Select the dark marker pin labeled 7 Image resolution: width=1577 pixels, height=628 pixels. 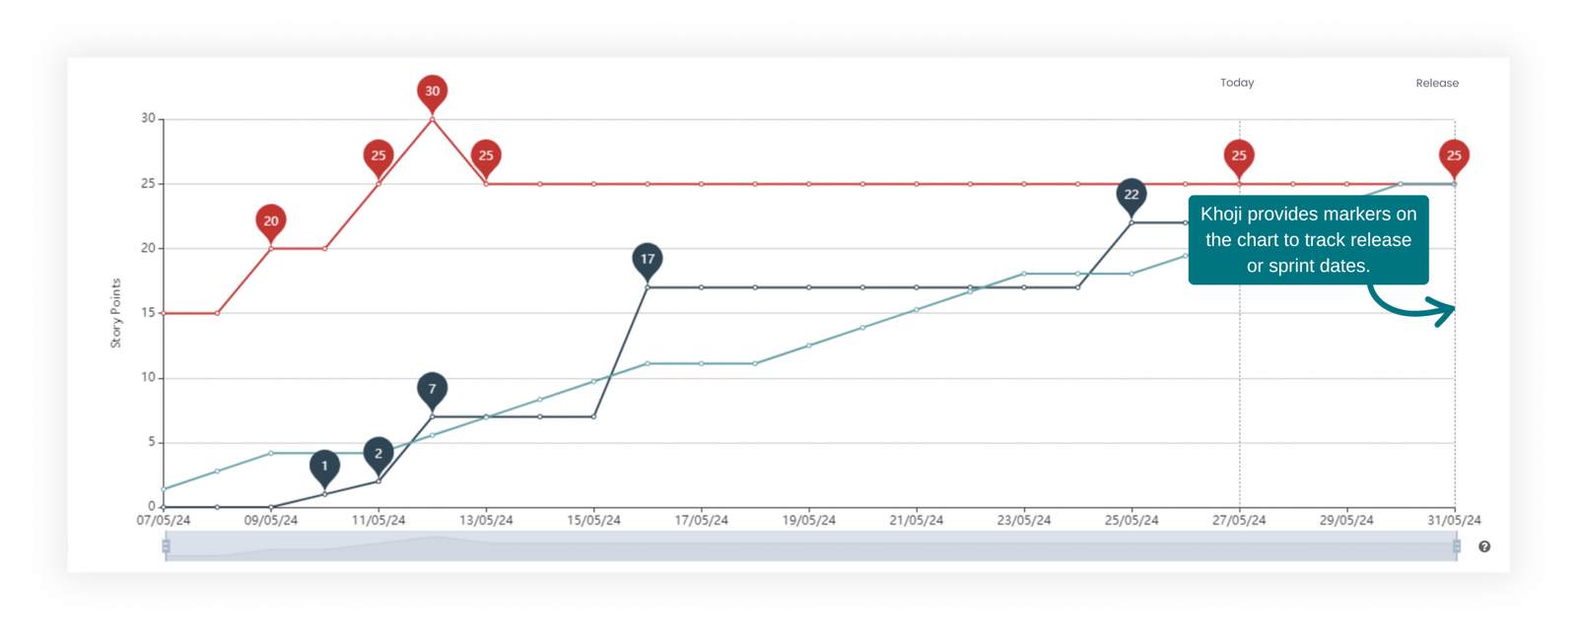pos(432,390)
